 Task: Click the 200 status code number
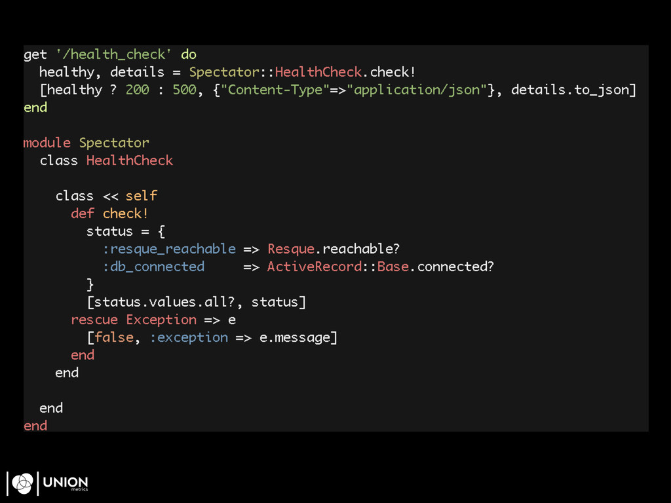[x=137, y=90]
